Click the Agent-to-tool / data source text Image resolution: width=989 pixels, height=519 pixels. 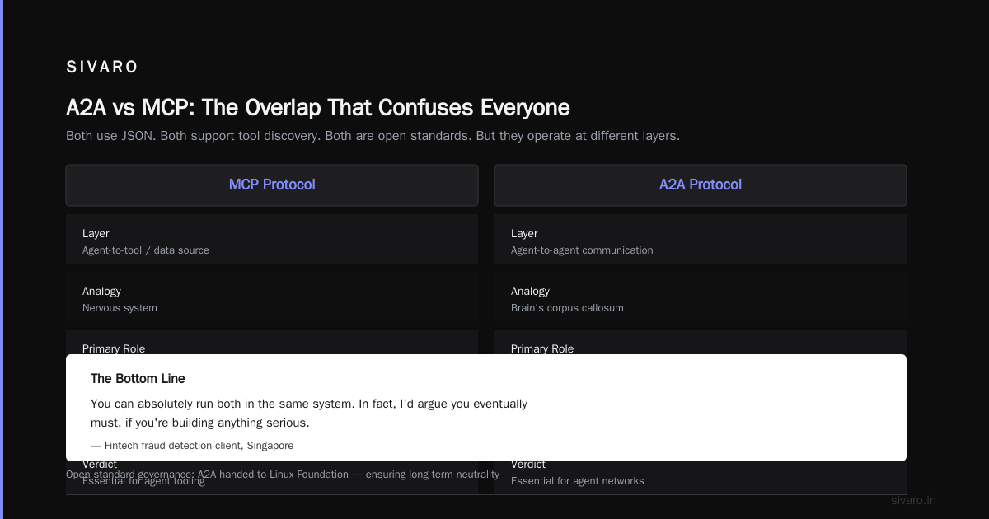point(146,250)
